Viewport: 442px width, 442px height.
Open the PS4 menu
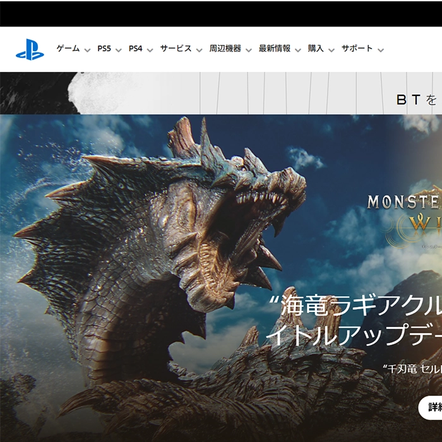click(135, 49)
